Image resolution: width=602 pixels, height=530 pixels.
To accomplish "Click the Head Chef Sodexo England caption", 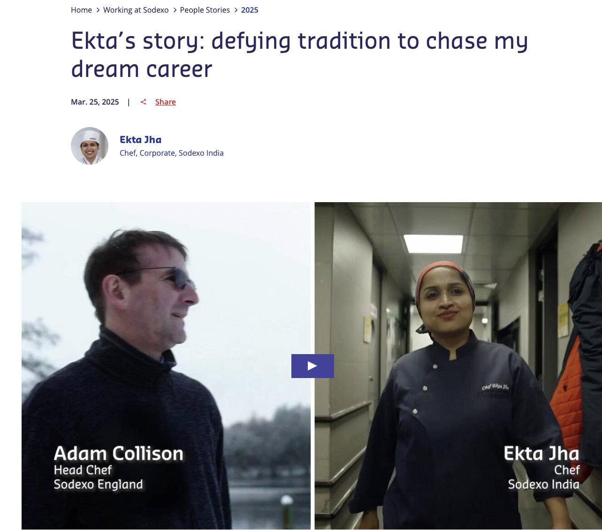I will click(x=98, y=477).
